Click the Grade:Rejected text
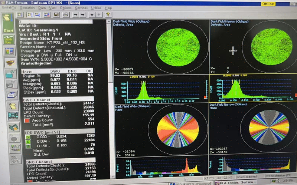Screen dimensions: 297x185 click(x=36, y=63)
